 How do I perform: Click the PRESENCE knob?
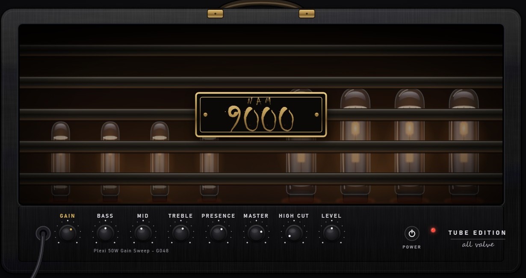tap(219, 233)
